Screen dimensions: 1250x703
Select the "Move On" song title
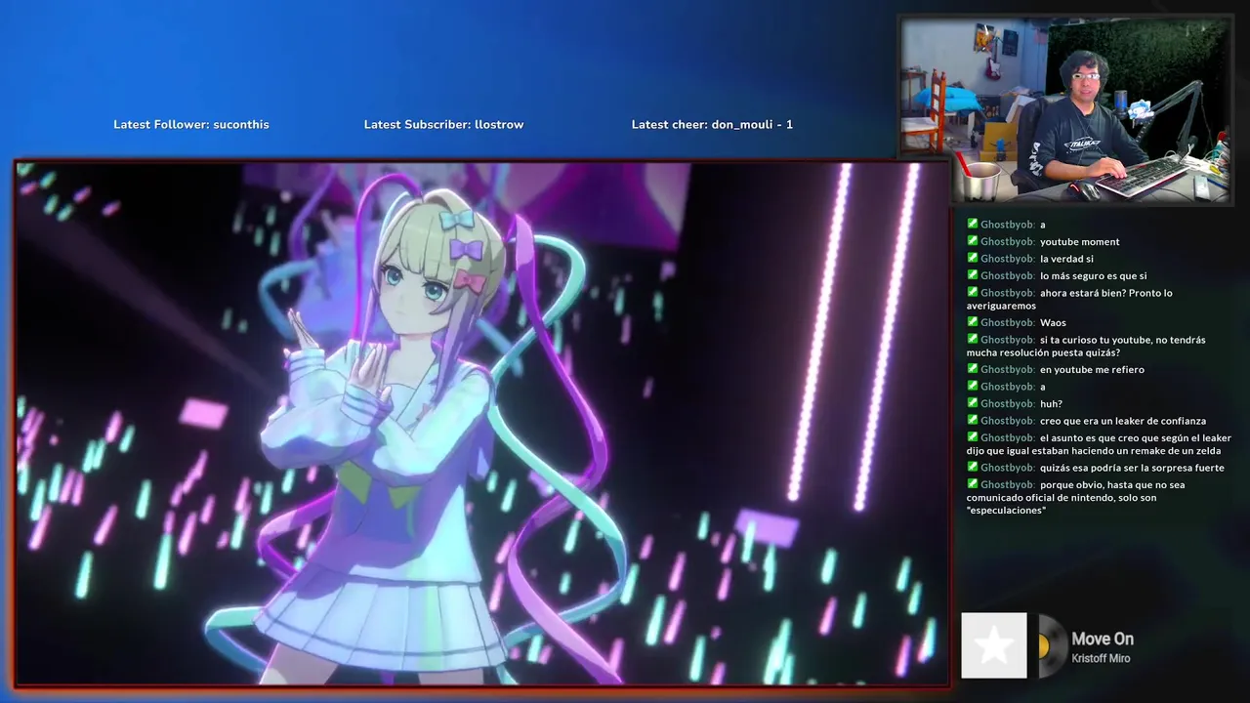coord(1103,639)
